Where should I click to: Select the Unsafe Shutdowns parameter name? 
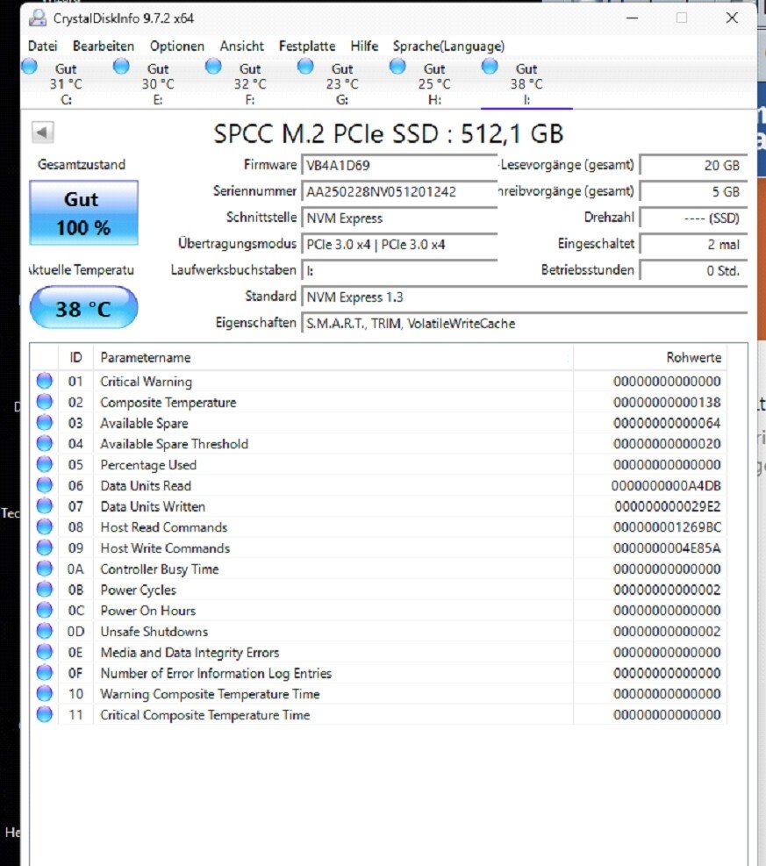pos(154,631)
